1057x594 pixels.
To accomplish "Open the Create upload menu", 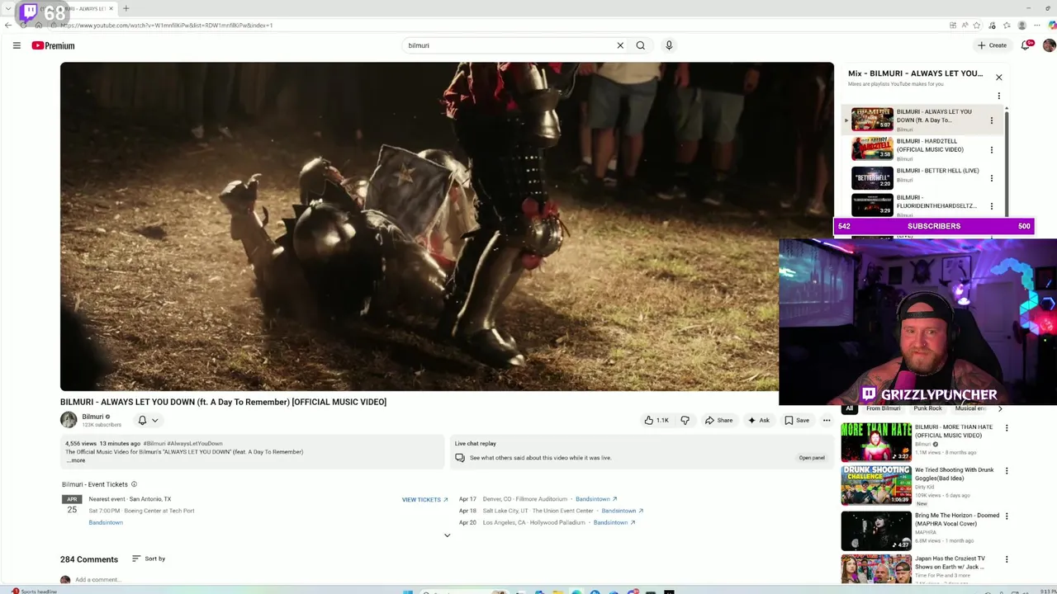I will [x=992, y=45].
